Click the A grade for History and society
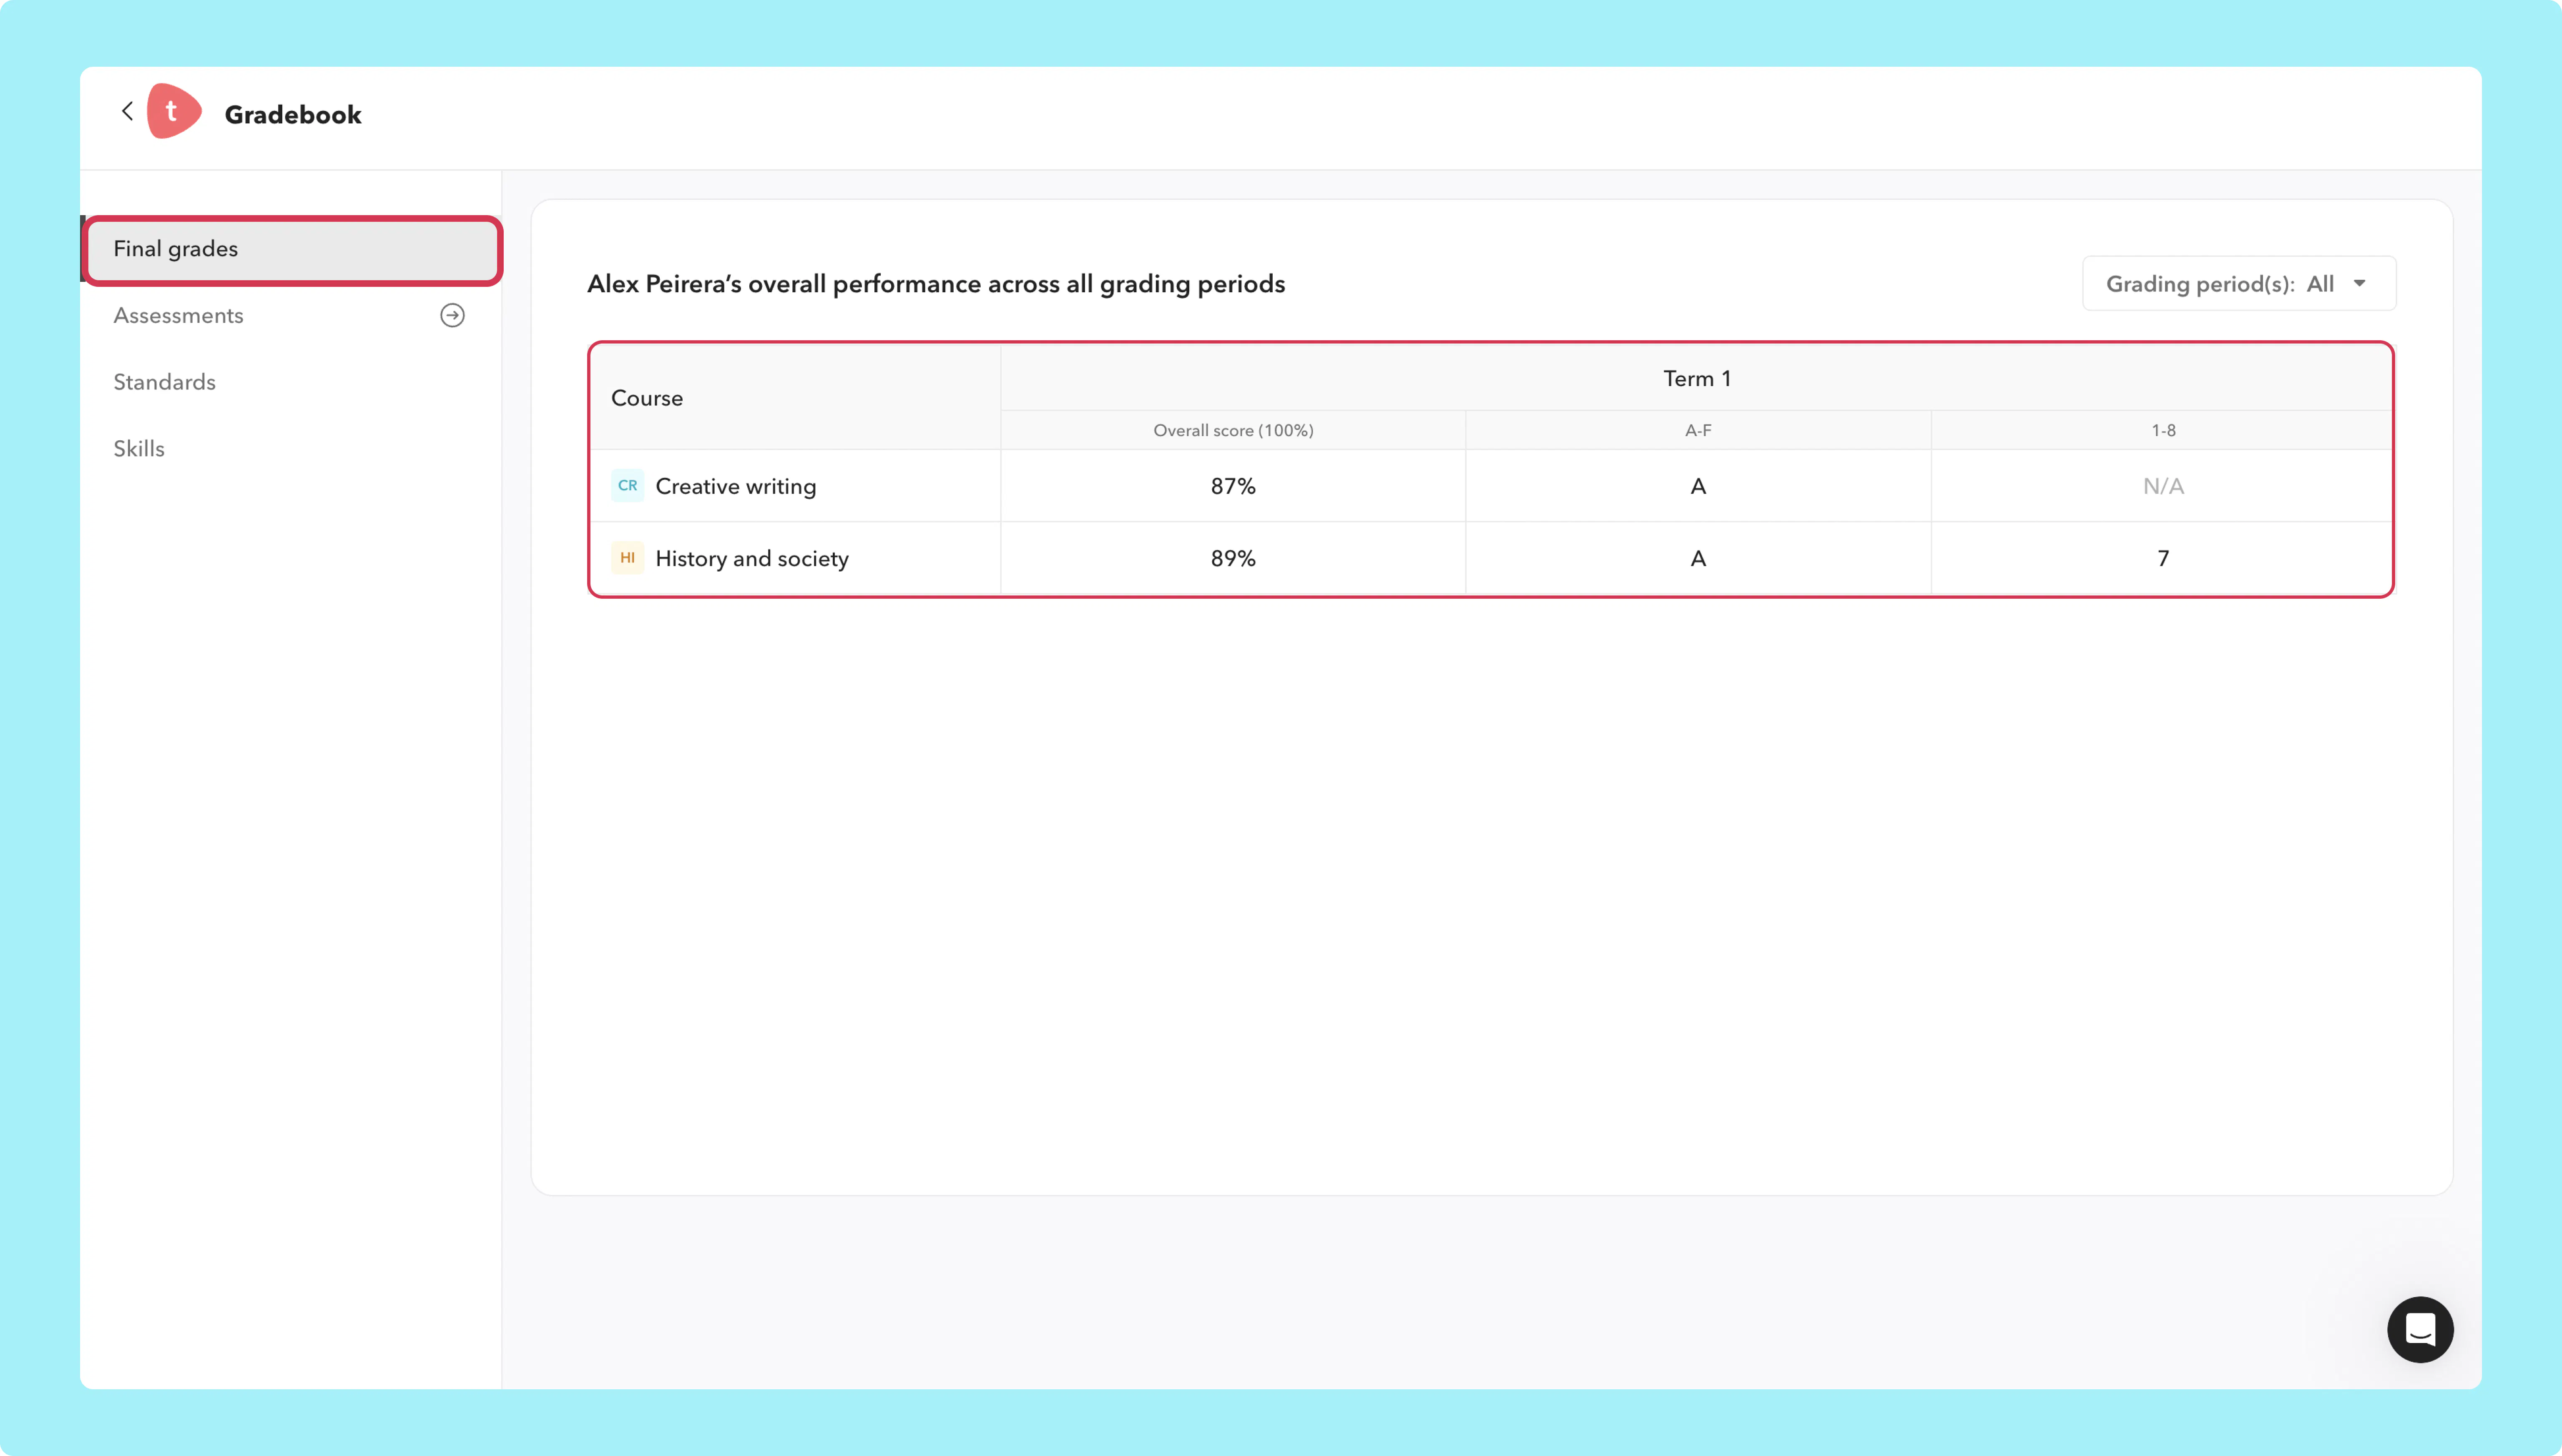This screenshot has width=2562, height=1456. point(1698,558)
